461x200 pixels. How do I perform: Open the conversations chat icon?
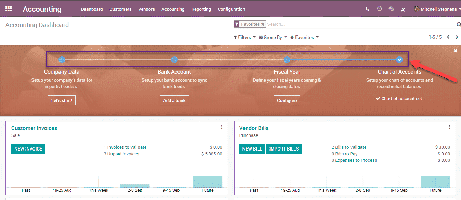[391, 9]
